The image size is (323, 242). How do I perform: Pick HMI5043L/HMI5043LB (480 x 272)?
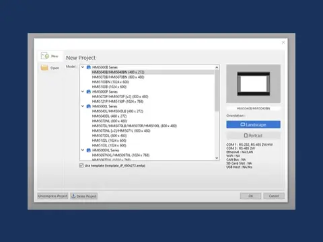(x=118, y=111)
